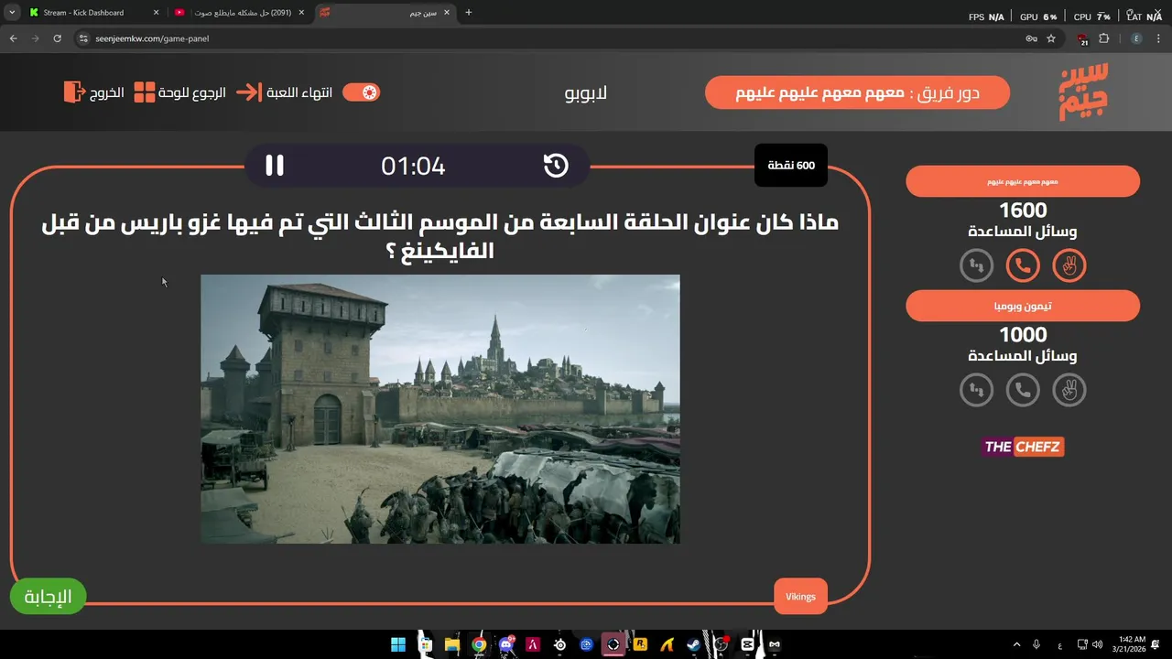The width and height of the screenshot is (1172, 659).
Task: Click the THE CHEFZ sponsor logo
Action: click(x=1023, y=447)
